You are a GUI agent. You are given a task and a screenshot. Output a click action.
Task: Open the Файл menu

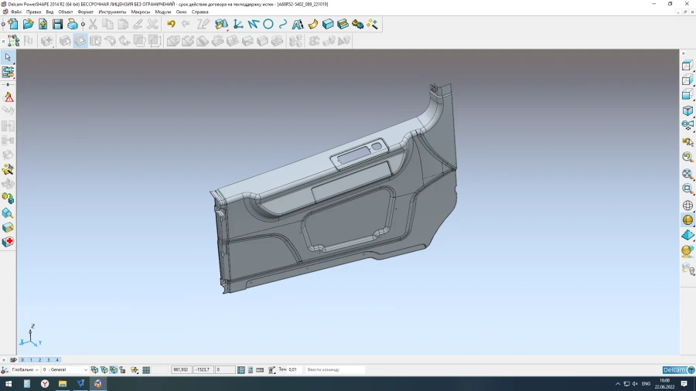15,12
